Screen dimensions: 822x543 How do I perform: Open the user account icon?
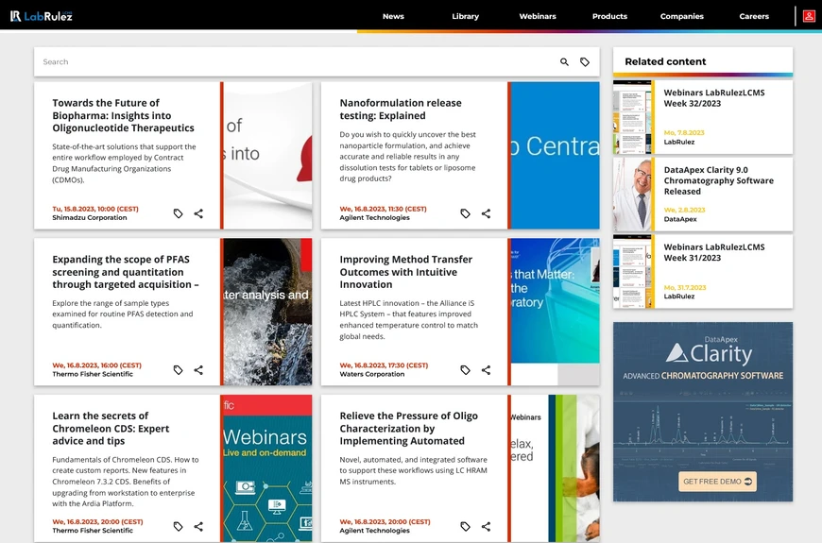[809, 16]
